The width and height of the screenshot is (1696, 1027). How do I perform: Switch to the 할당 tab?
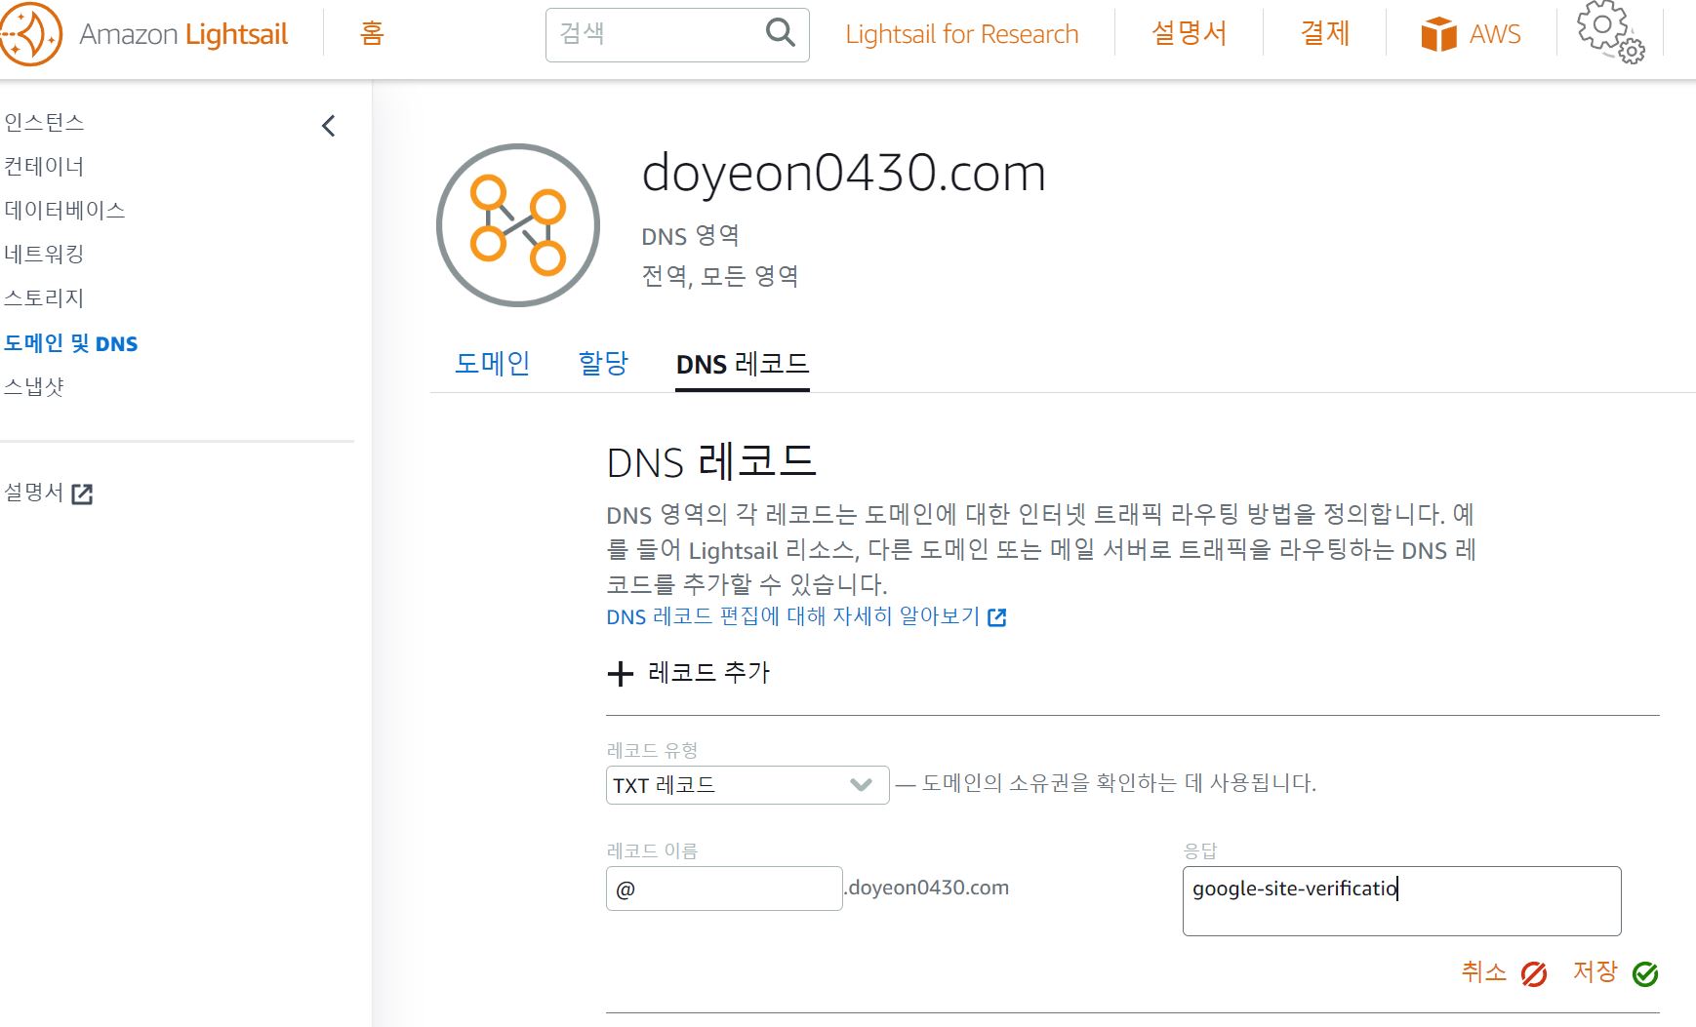pos(603,364)
